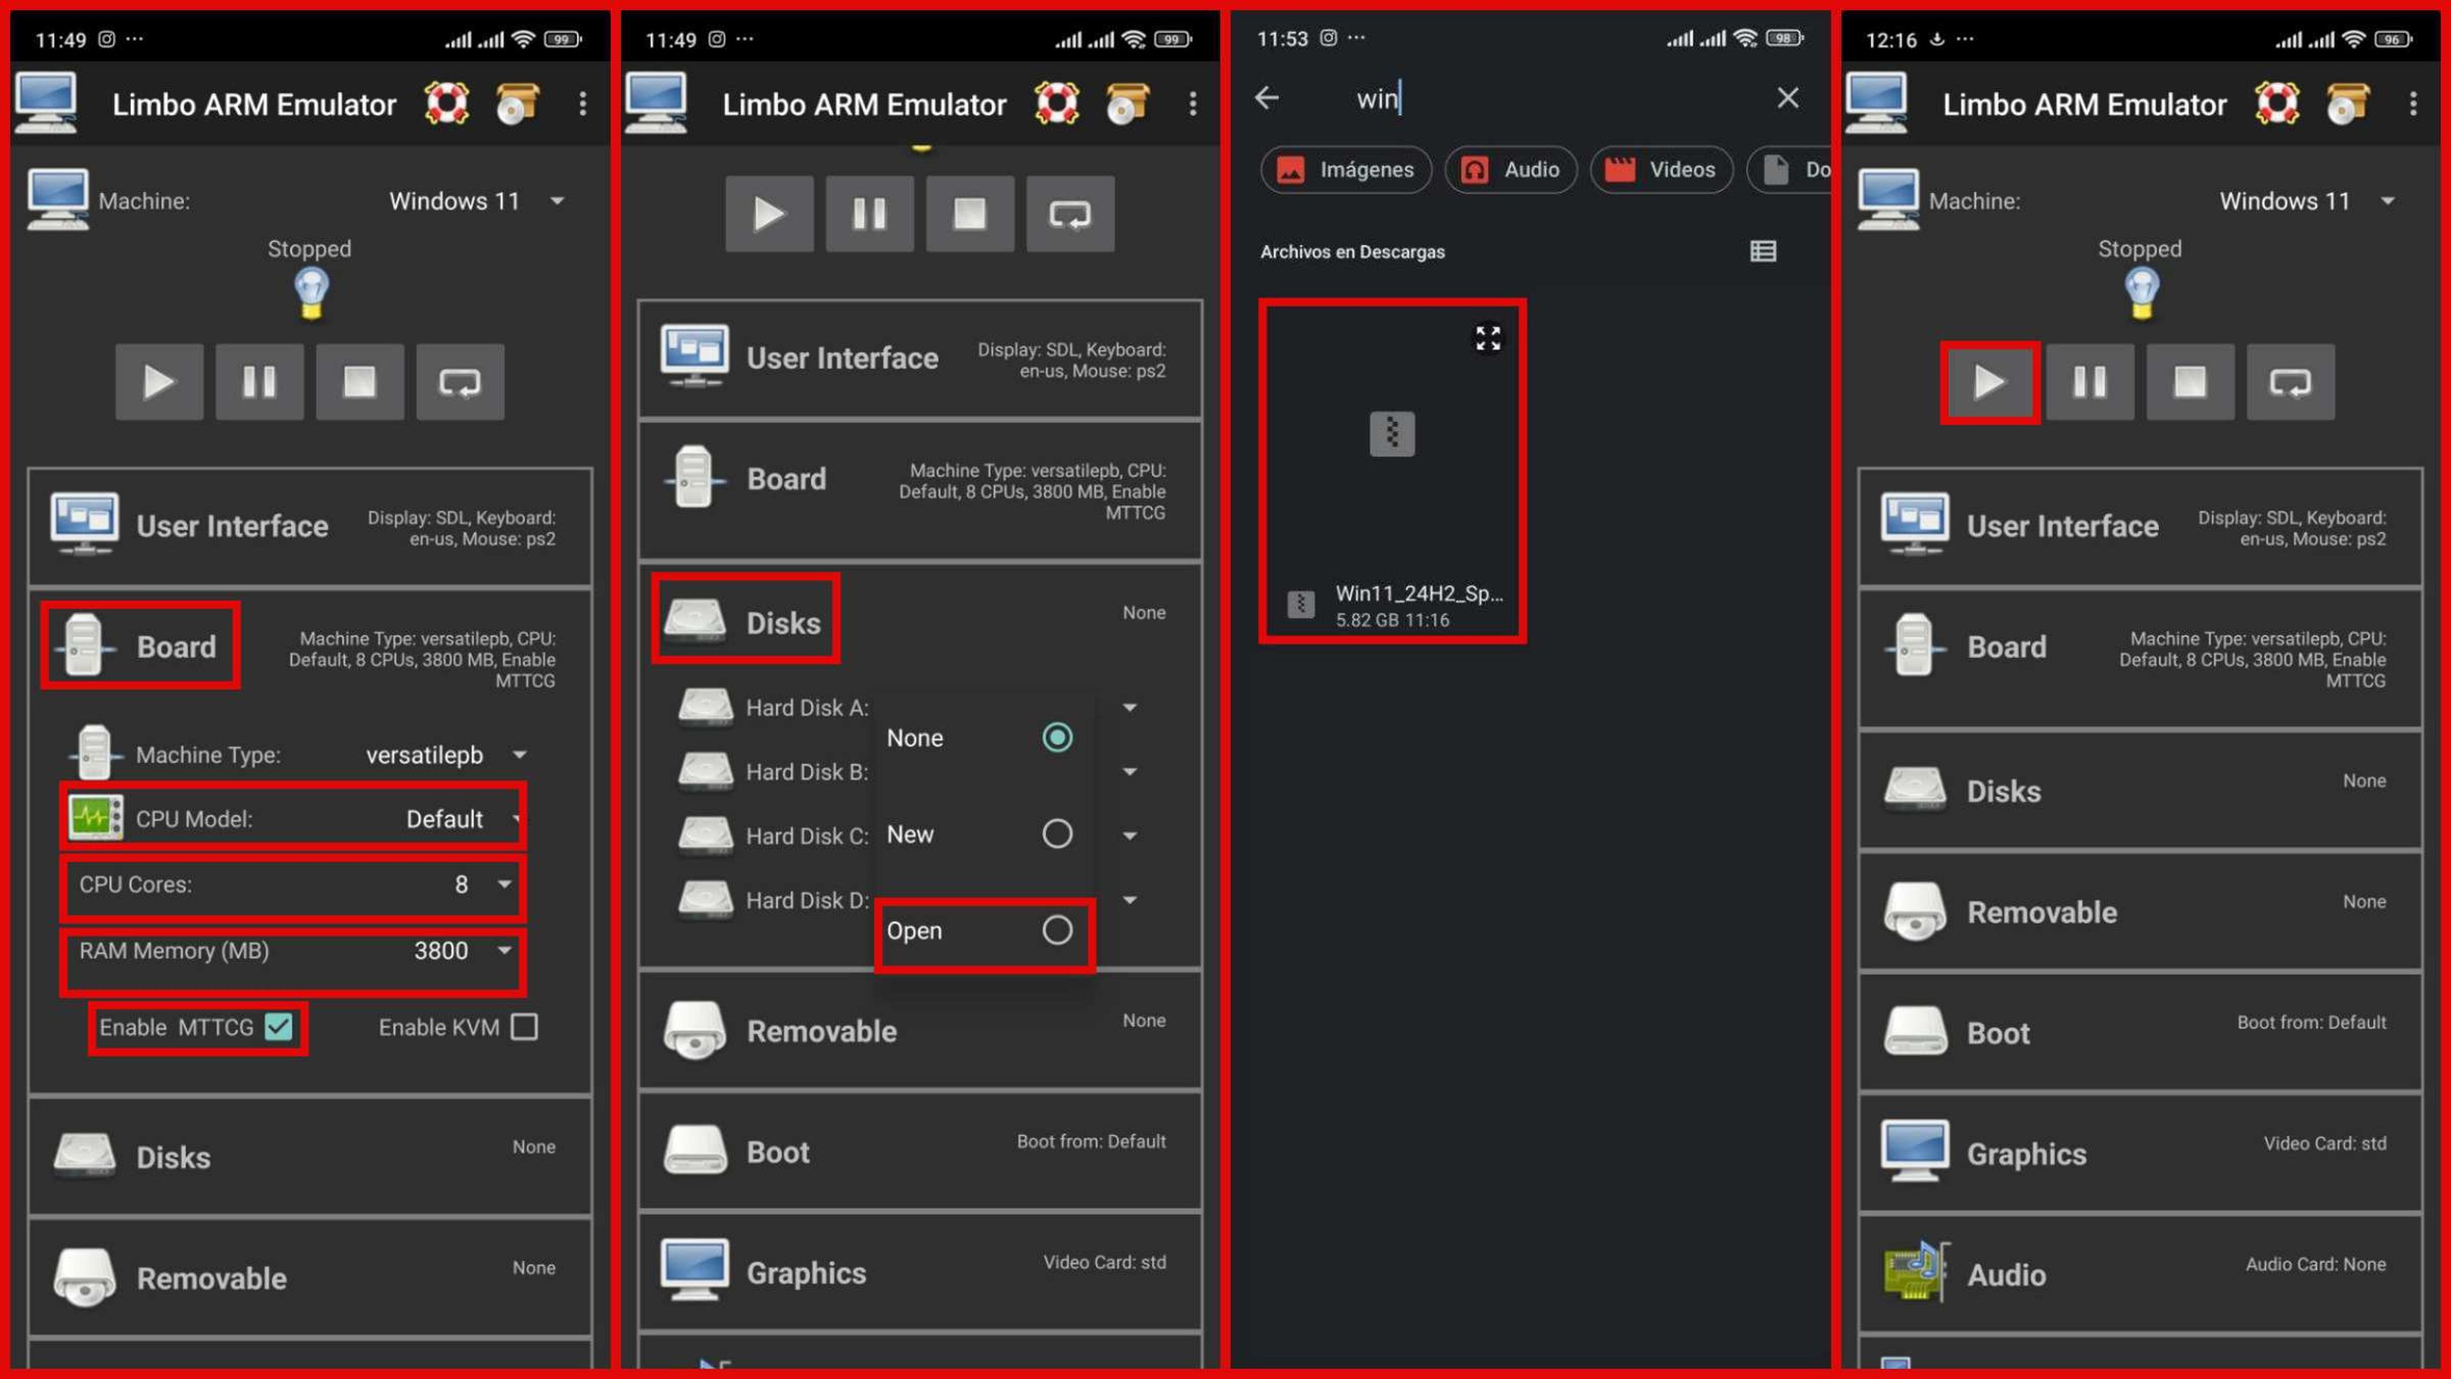Expand User Interface on the 12:16 screen

(2140, 526)
